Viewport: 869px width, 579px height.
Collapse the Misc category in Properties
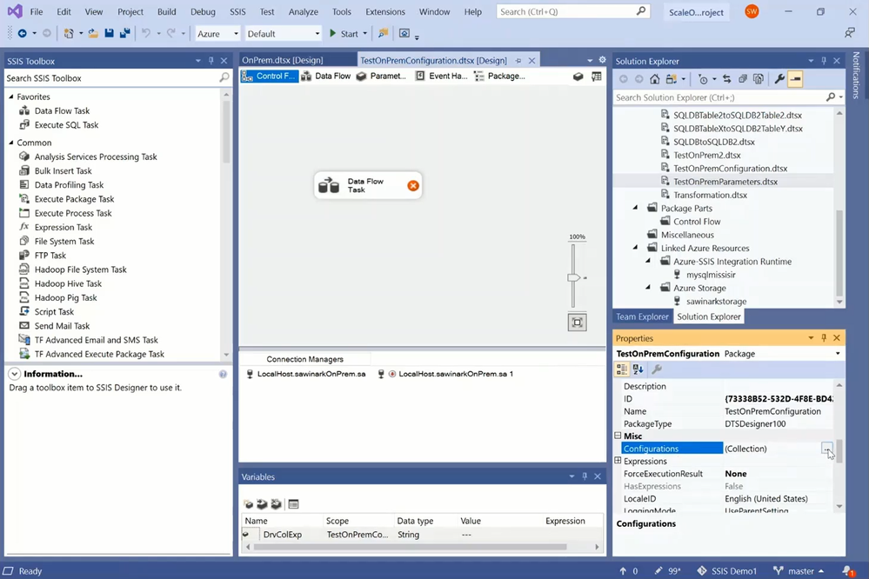(x=618, y=436)
